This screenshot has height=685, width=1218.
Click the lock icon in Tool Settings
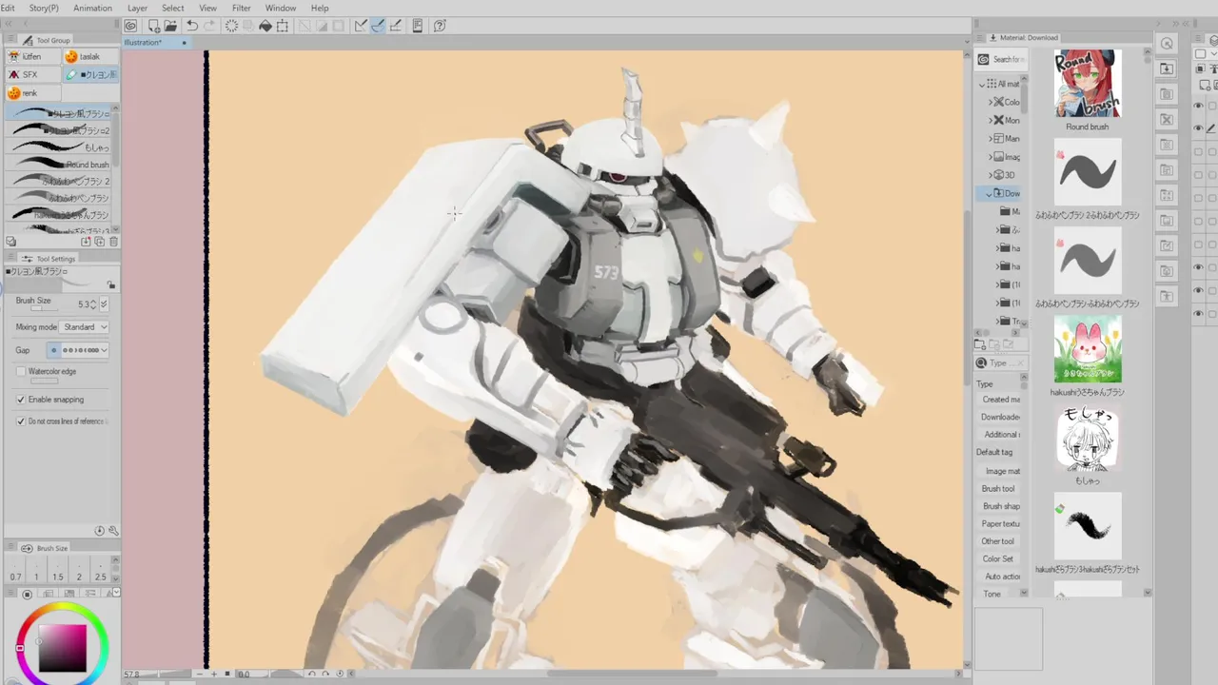pyautogui.click(x=111, y=284)
